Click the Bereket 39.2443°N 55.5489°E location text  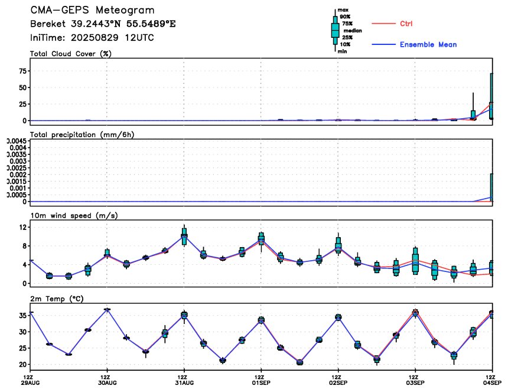click(x=103, y=24)
